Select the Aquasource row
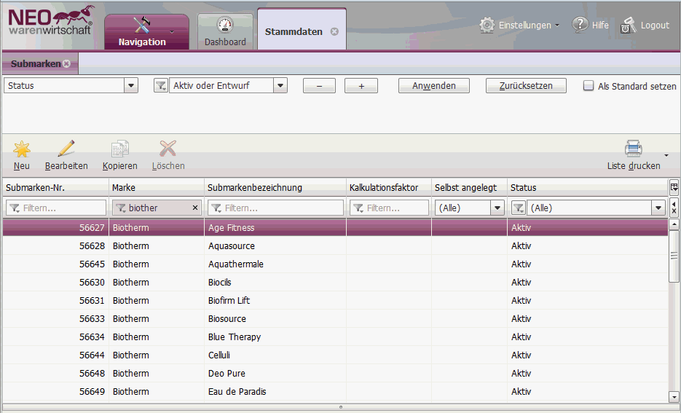Image resolution: width=681 pixels, height=413 pixels. [335, 245]
